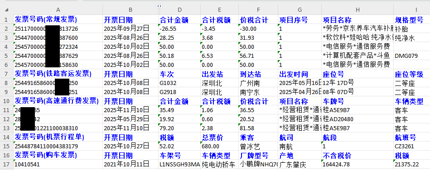430x170 pixels.
Task: Select total cell -30.00
Action: (x=258, y=29)
